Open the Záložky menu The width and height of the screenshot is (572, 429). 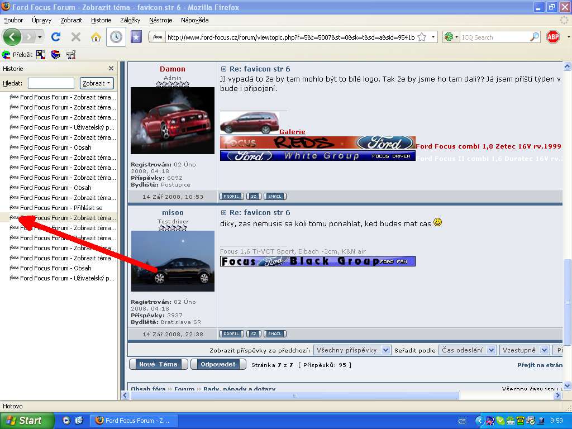coord(130,20)
